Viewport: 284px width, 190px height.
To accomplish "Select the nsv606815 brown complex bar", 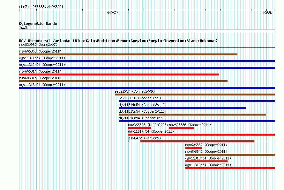I will tap(123, 81).
